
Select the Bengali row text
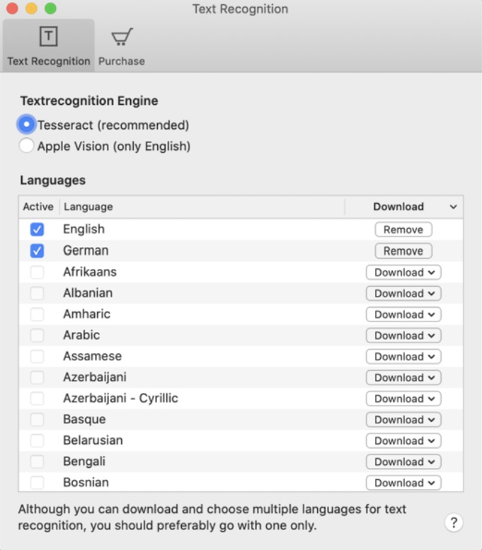(x=84, y=462)
